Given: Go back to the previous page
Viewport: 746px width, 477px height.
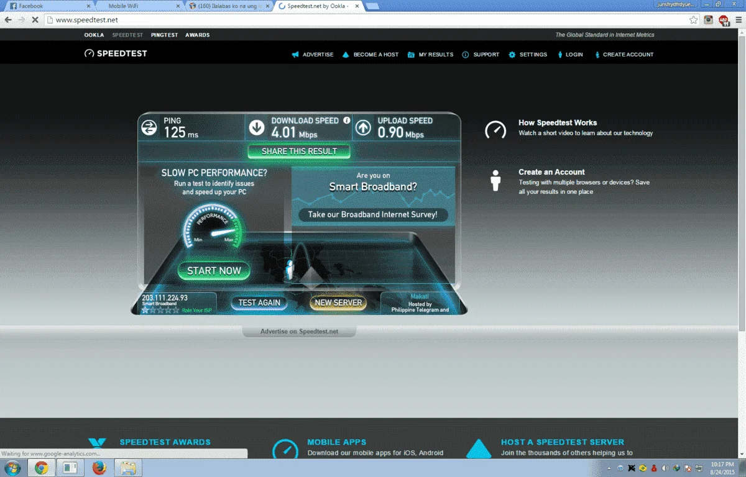Looking at the screenshot, I should tap(7, 20).
